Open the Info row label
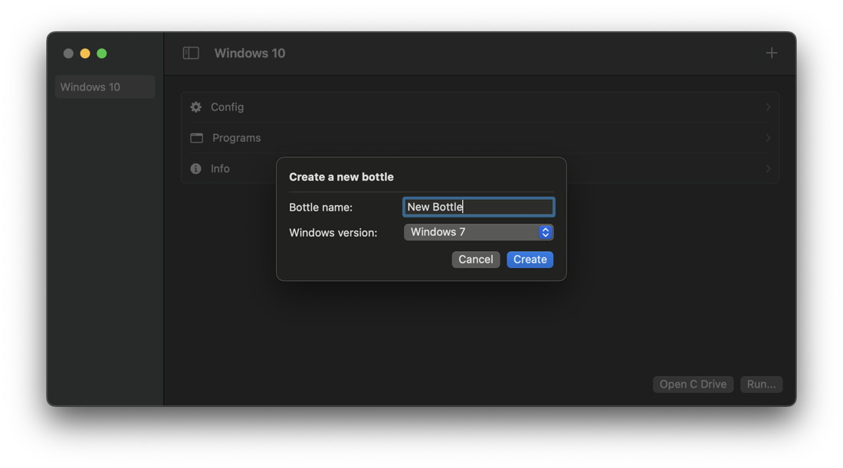 pyautogui.click(x=220, y=169)
